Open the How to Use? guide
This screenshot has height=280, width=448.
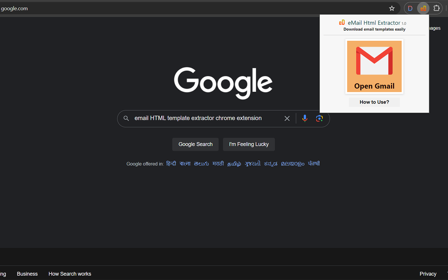click(374, 102)
